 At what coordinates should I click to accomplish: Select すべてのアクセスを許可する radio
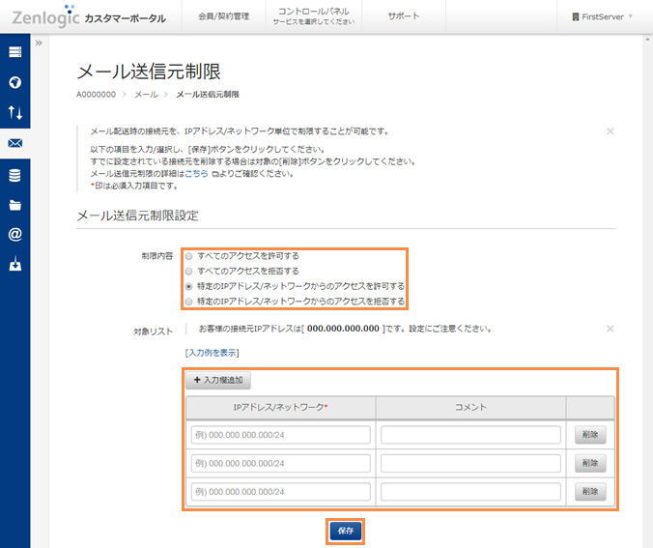188,256
